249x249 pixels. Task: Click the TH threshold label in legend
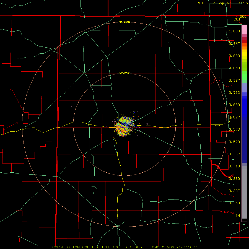pos(238,216)
